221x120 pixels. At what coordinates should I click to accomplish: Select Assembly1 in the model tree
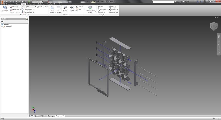pyautogui.click(x=5, y=24)
